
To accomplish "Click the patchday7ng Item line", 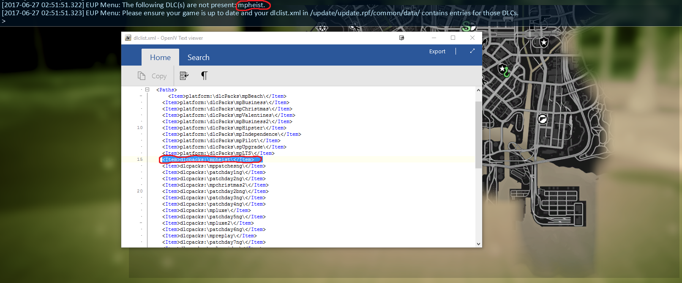I will pos(214,242).
